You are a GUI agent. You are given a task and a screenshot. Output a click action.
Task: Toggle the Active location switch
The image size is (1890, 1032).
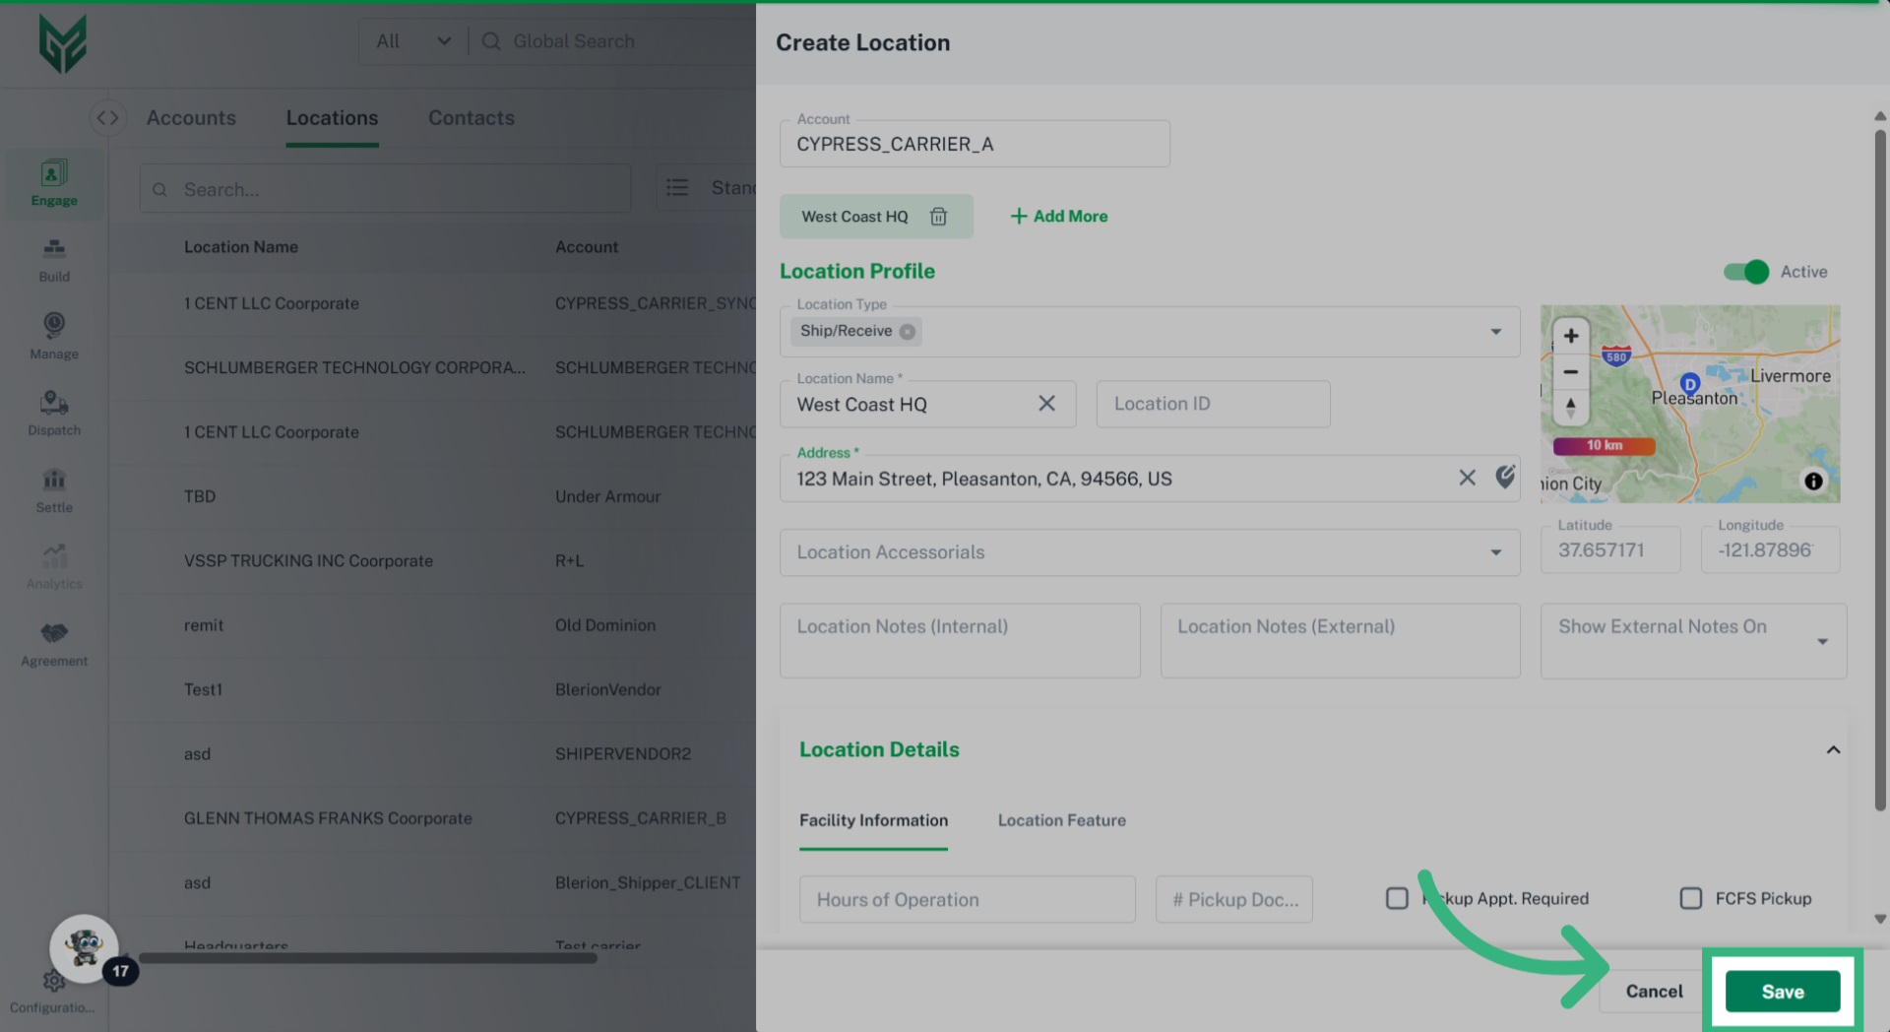coord(1745,272)
